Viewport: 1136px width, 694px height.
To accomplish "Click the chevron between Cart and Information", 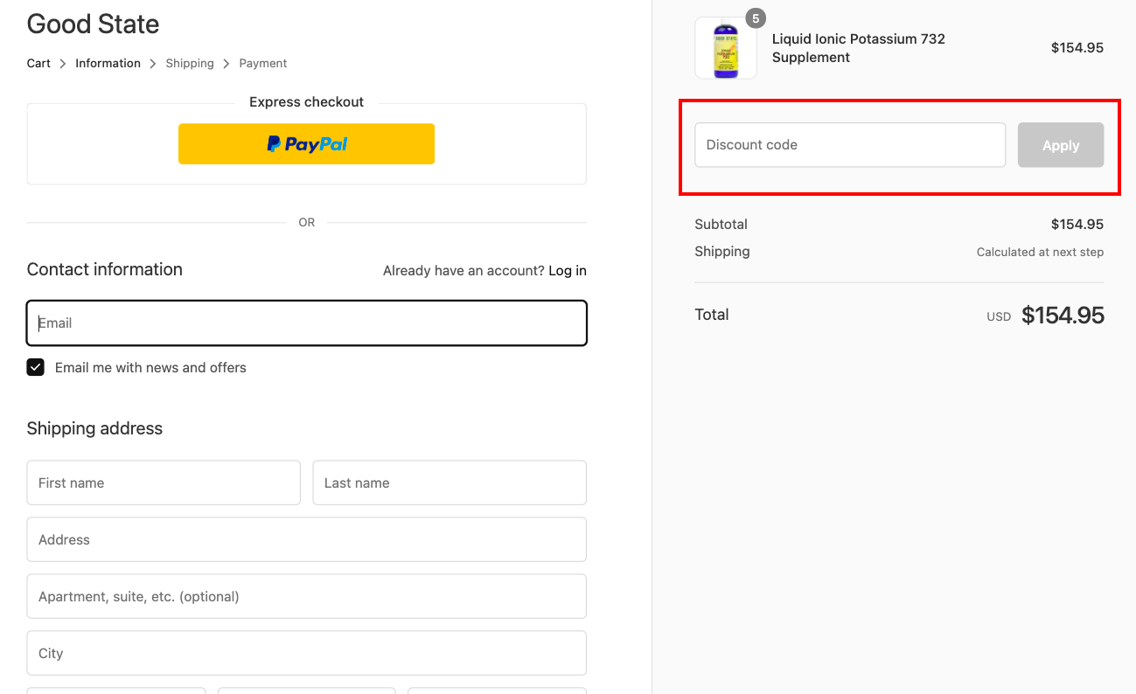I will click(x=63, y=64).
